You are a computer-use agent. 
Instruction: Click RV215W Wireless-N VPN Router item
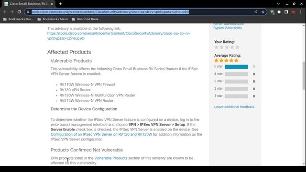pos(87,101)
